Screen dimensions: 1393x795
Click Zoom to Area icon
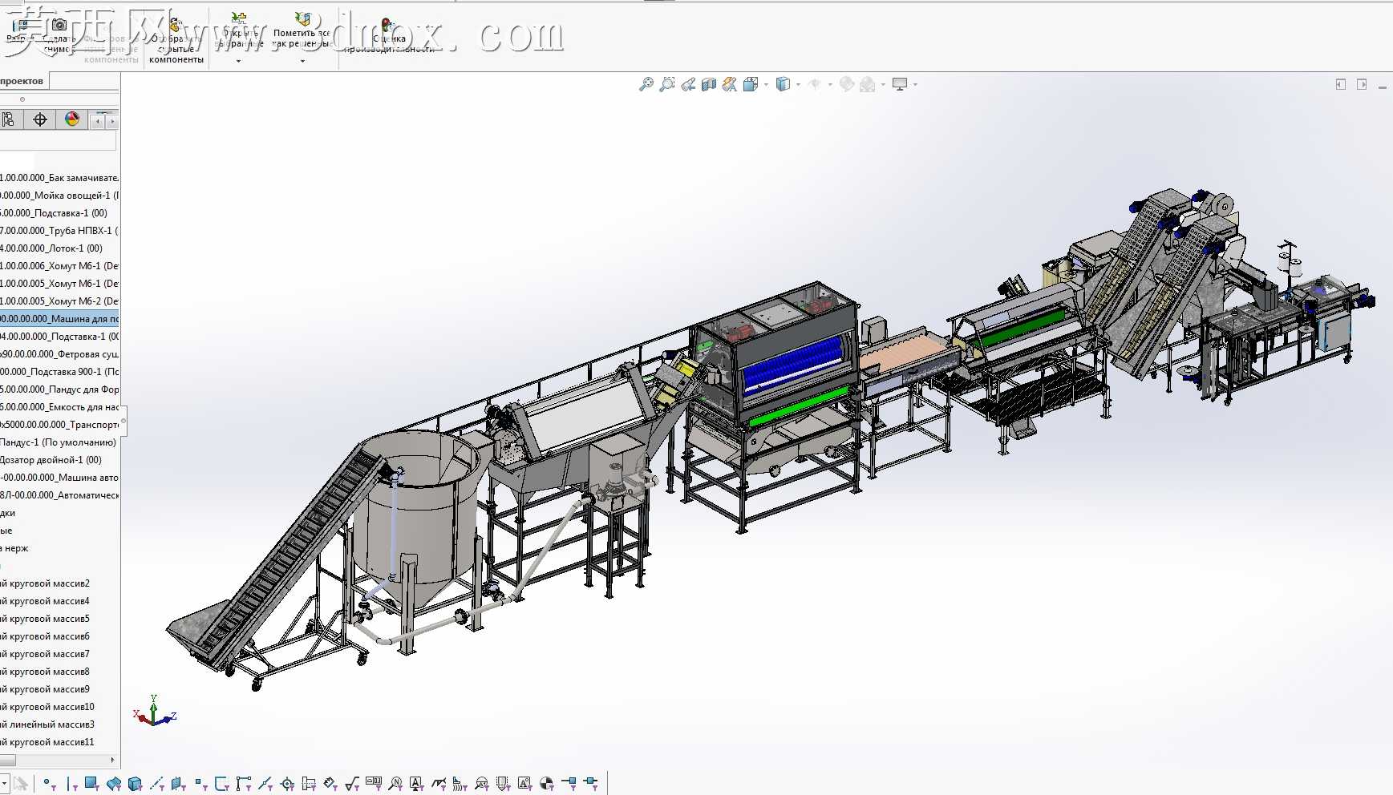[x=666, y=84]
